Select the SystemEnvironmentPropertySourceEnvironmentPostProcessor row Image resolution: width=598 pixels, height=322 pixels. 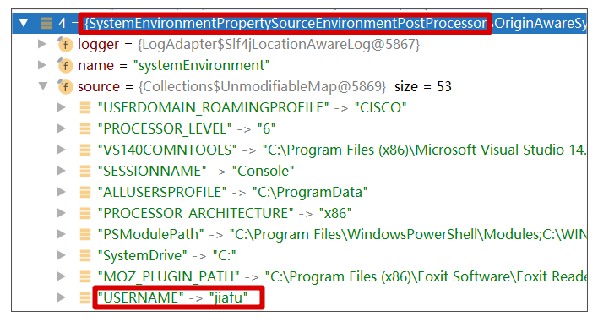pos(299,24)
